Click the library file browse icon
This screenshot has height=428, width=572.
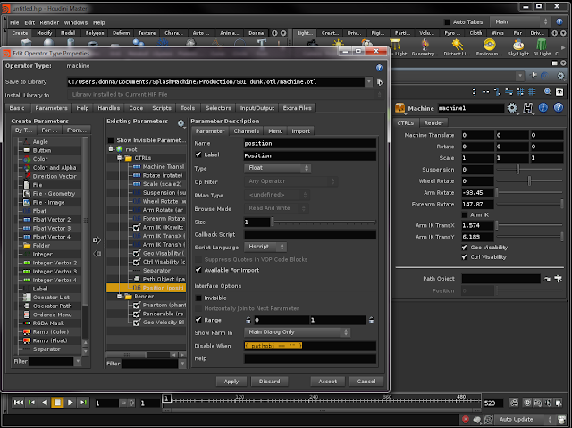380,81
